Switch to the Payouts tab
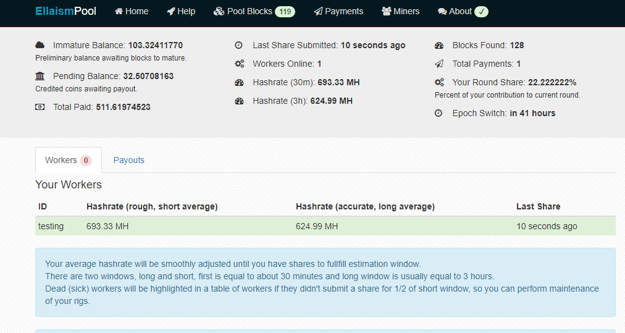Viewport: 625px width, 333px height. click(x=128, y=160)
